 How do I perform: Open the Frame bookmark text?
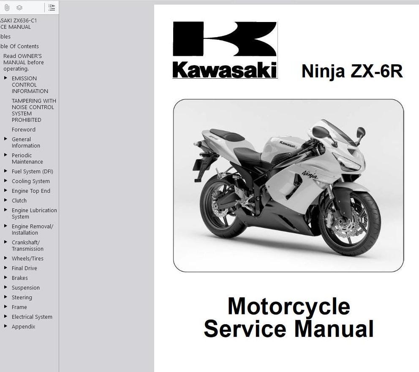point(19,307)
